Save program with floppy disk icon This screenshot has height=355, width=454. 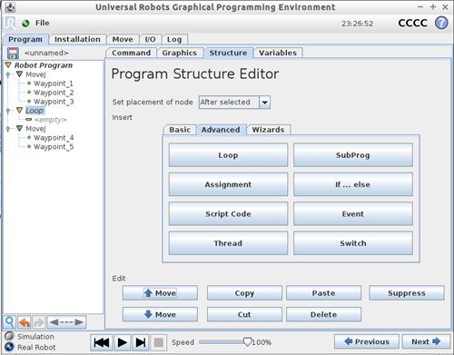[13, 53]
